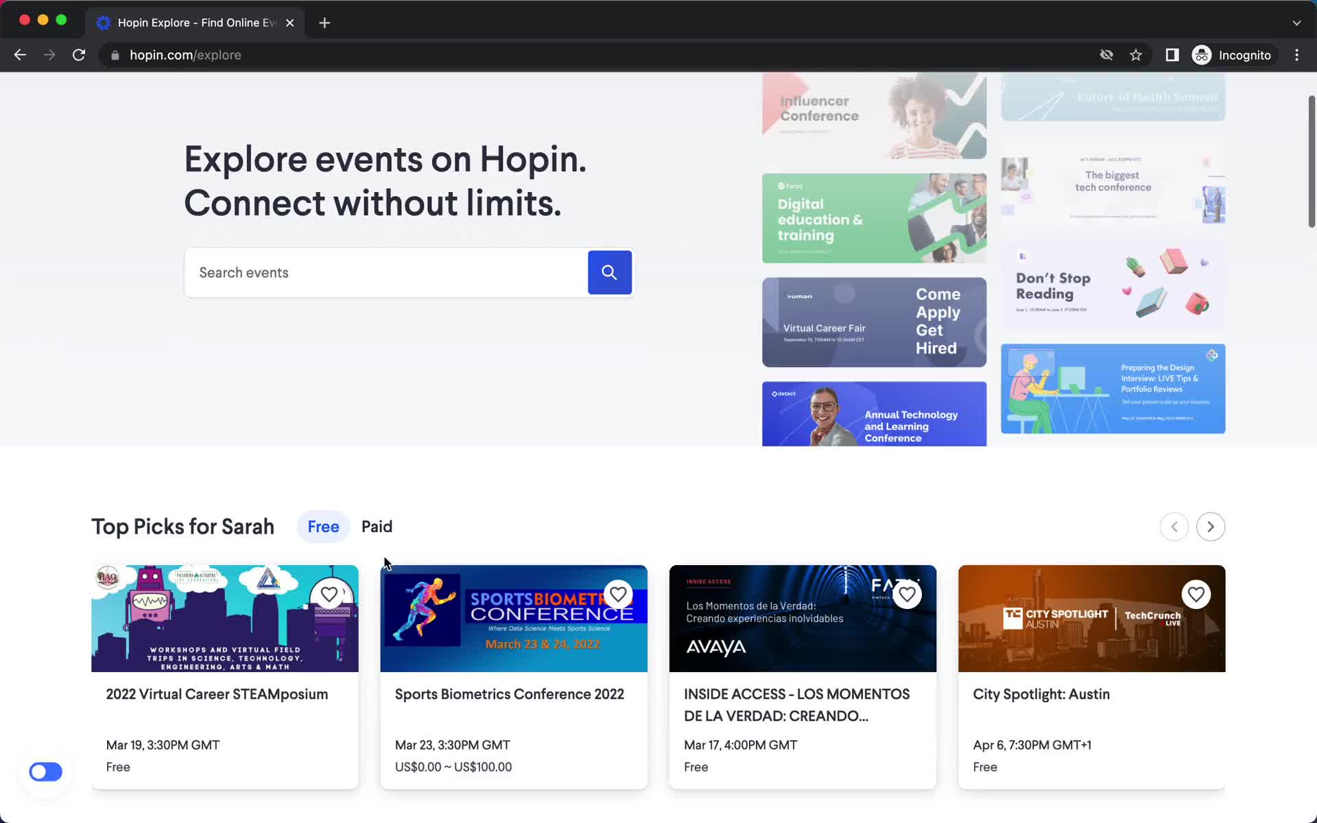Heart the INSIDE ACCESS Avaya event

907,594
